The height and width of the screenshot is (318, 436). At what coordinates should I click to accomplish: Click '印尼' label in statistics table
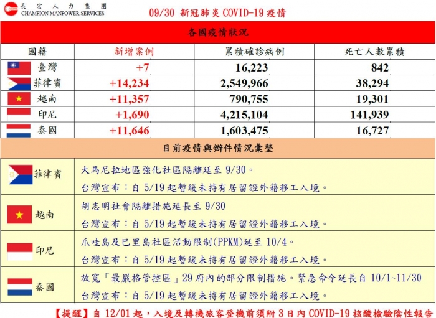pyautogui.click(x=47, y=114)
